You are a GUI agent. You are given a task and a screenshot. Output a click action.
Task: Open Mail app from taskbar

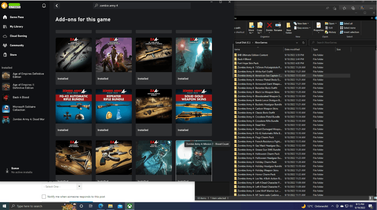(x=120, y=206)
